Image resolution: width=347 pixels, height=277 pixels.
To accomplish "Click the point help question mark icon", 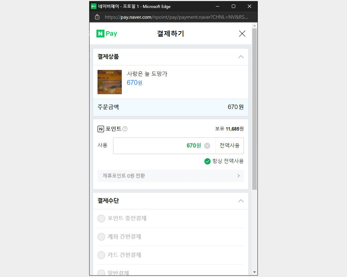I will tap(125, 129).
